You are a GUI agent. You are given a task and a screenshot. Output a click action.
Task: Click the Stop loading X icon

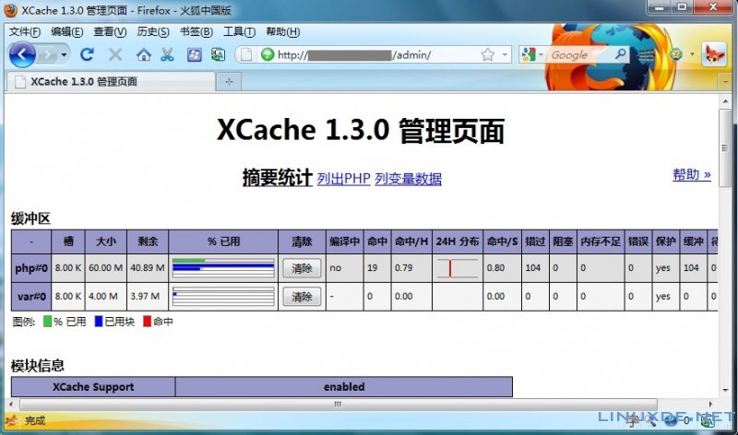click(x=115, y=54)
